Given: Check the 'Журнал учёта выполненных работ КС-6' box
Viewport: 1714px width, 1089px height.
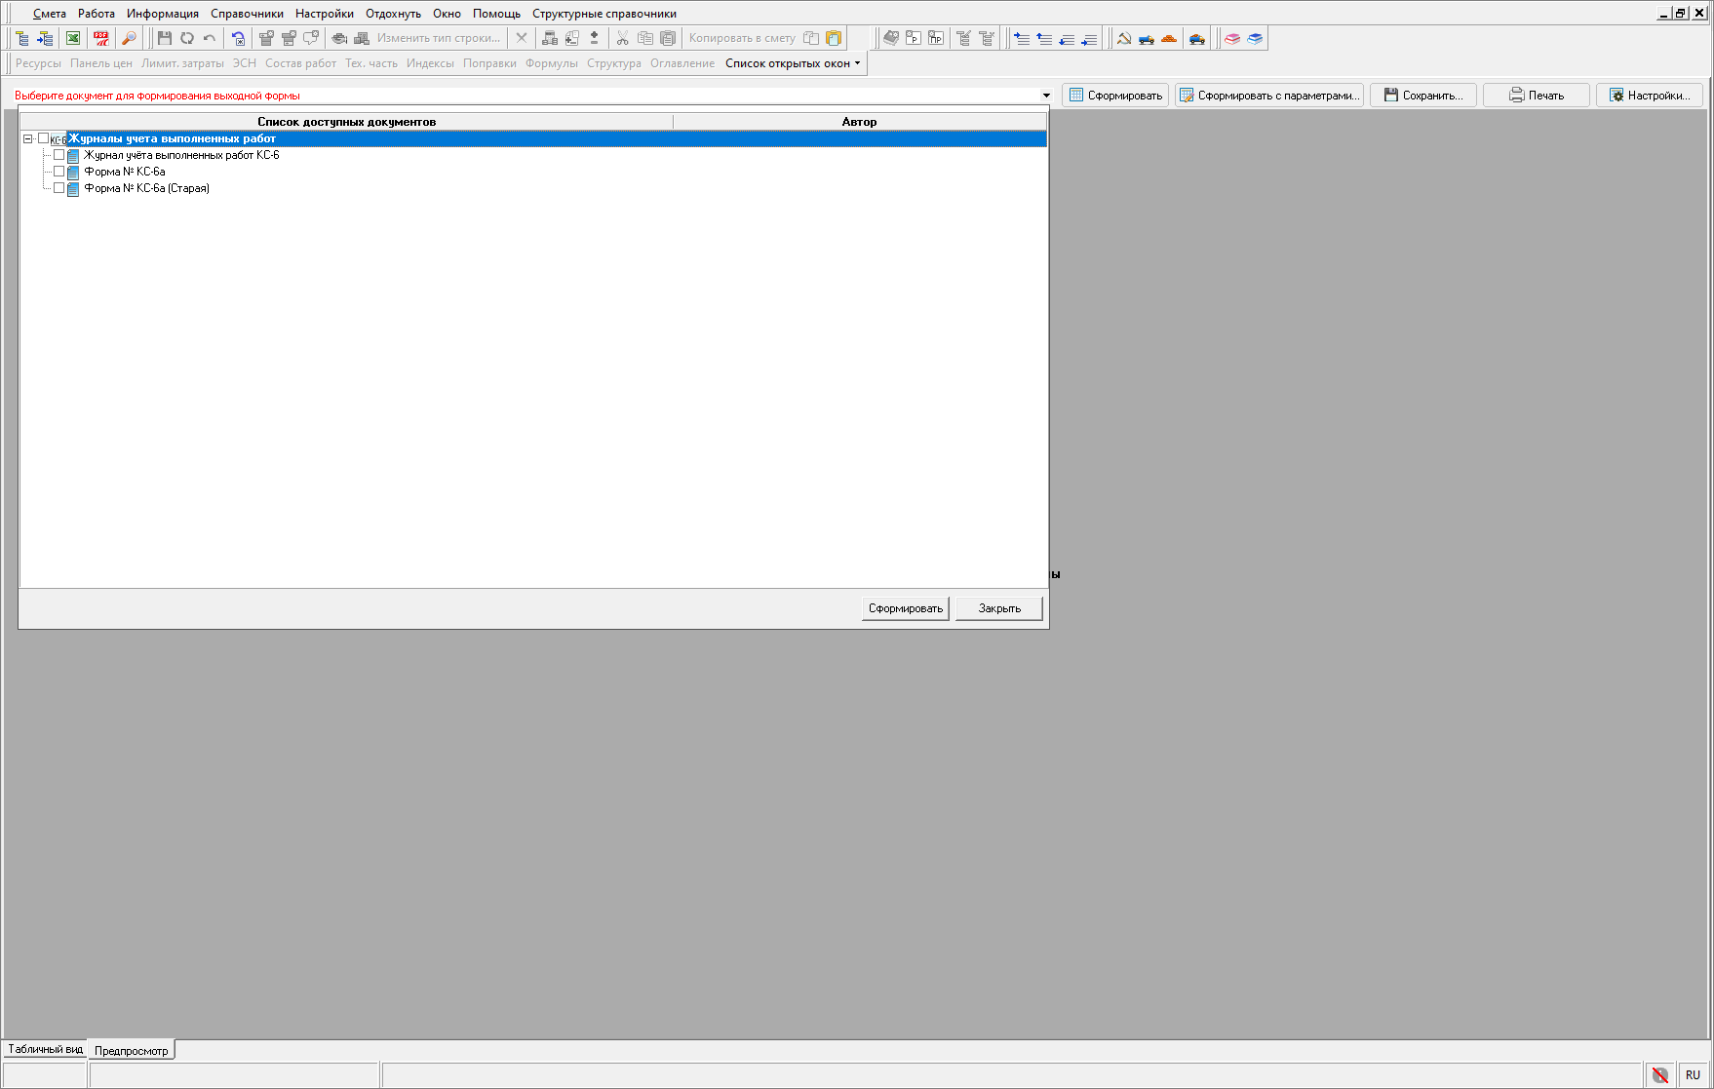Looking at the screenshot, I should click(58, 155).
